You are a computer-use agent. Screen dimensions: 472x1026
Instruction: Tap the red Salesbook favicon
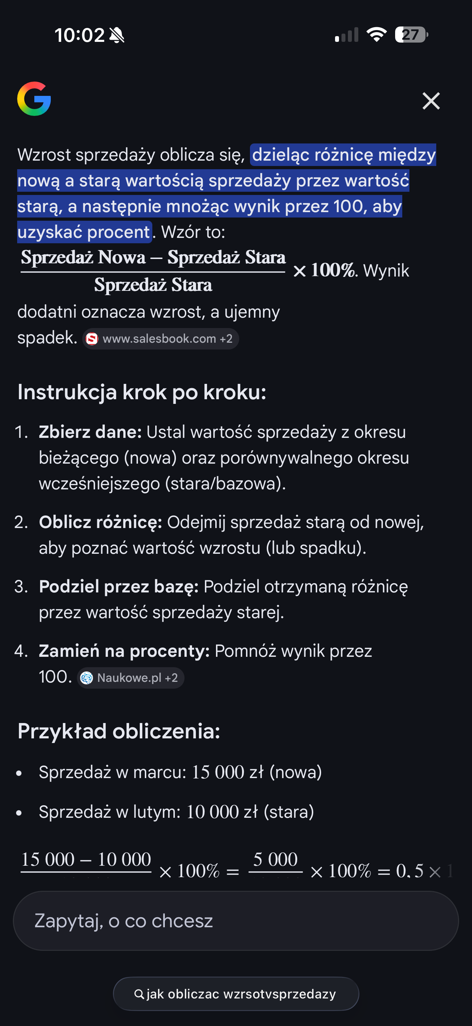click(x=92, y=338)
